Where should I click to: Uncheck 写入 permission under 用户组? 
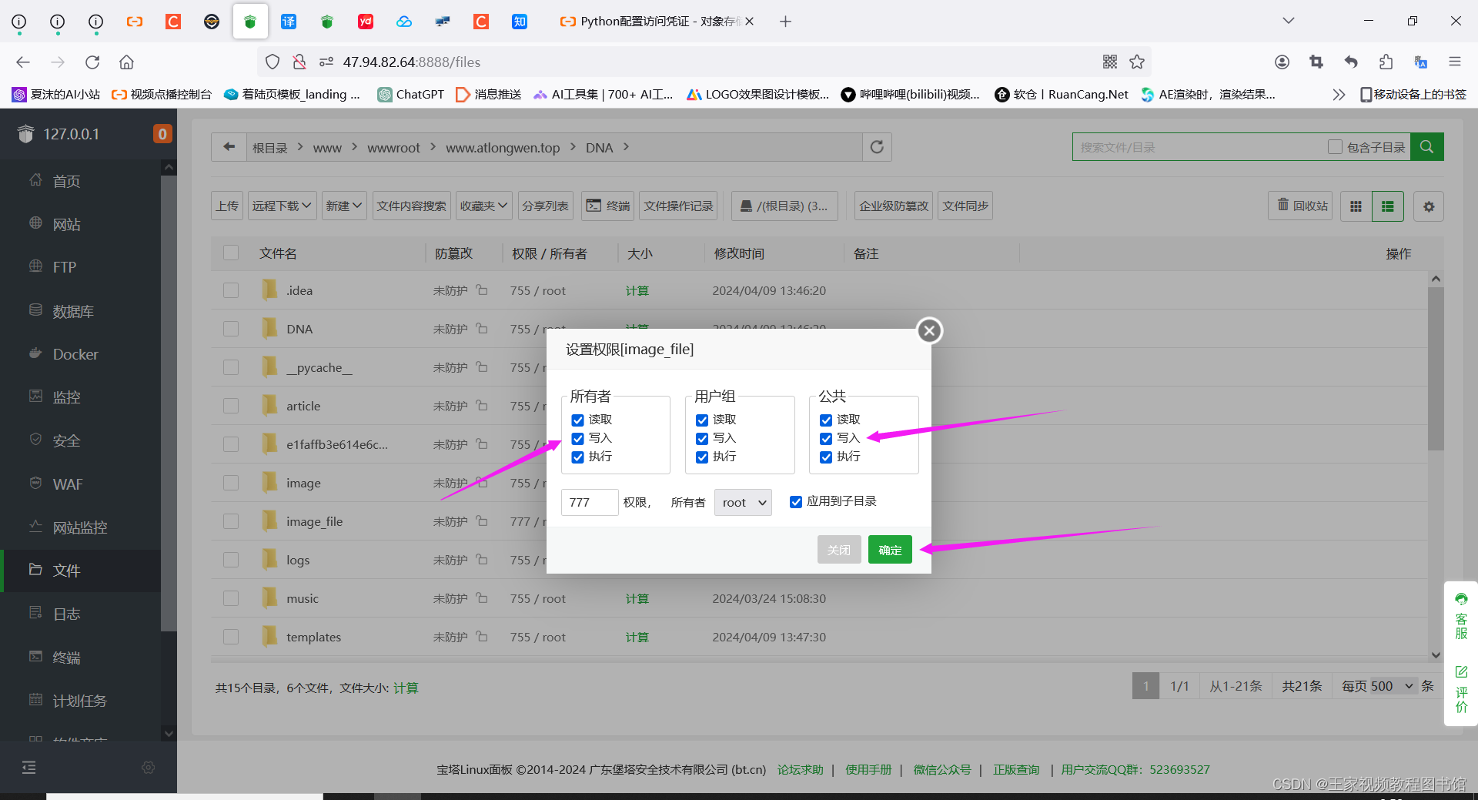[x=701, y=438]
